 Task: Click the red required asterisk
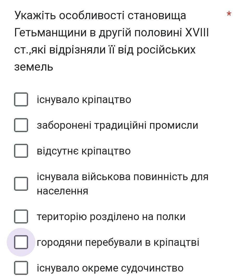(229, 14)
